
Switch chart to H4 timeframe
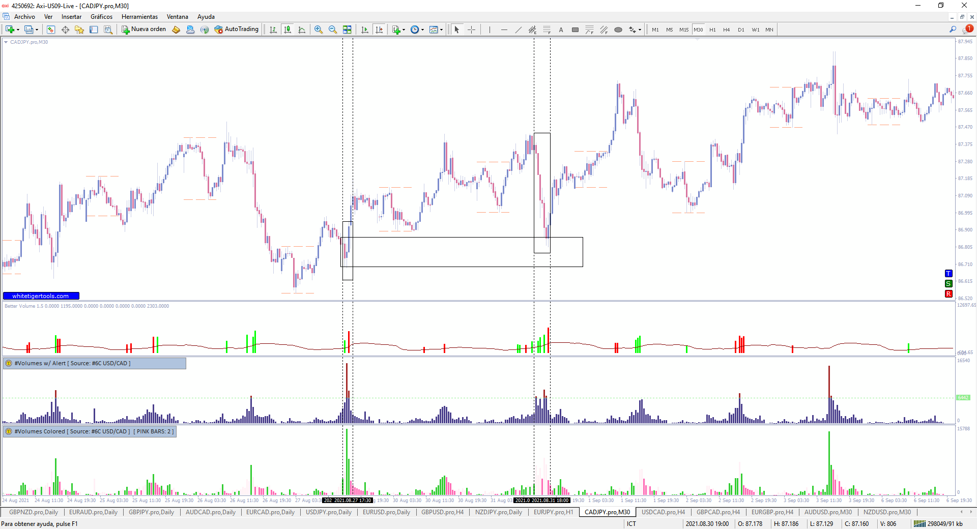click(727, 30)
